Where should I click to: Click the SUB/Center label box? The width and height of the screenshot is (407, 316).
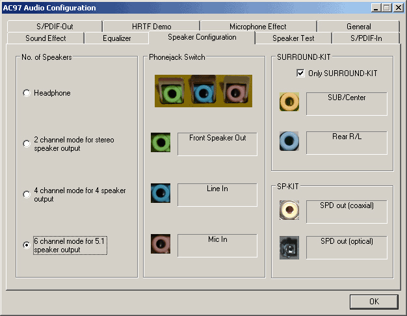[x=347, y=104]
